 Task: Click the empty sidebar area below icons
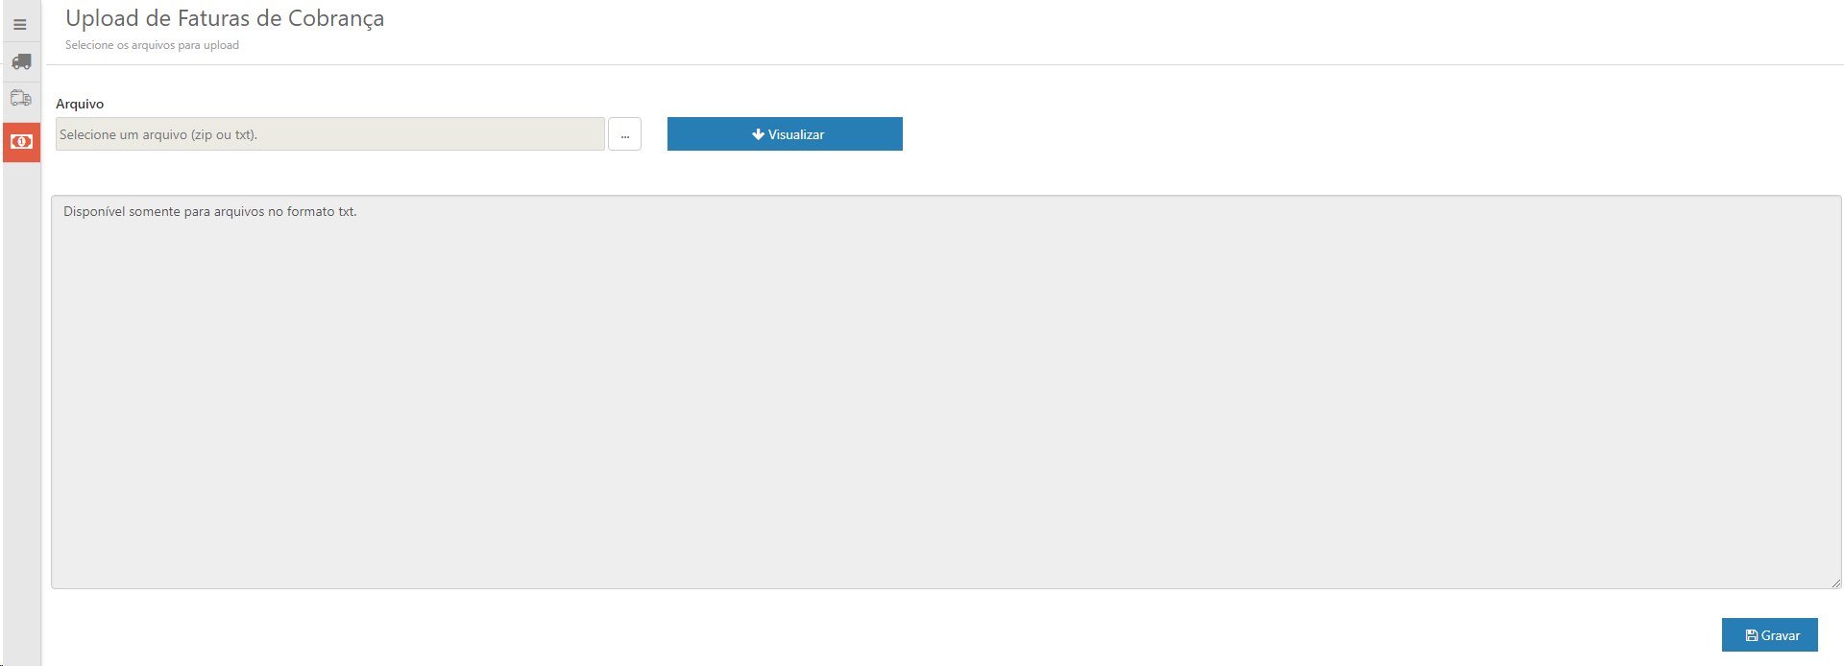pyautogui.click(x=21, y=413)
